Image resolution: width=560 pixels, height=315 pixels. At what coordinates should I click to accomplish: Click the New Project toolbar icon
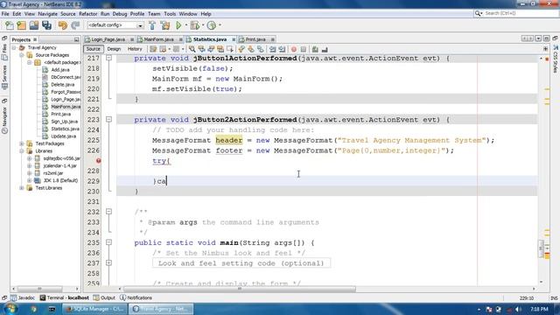pyautogui.click(x=21, y=25)
